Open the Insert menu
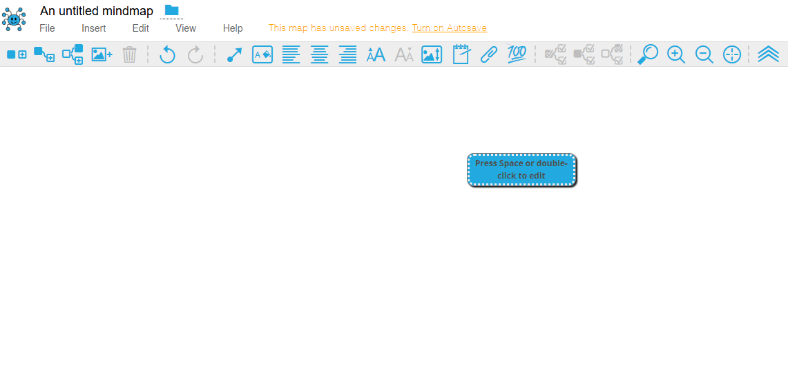Screen dimensions: 788x375 click(x=94, y=28)
